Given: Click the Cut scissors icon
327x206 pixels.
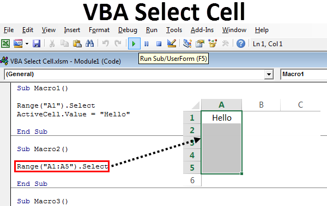Looking at the screenshot, I should click(x=52, y=43).
